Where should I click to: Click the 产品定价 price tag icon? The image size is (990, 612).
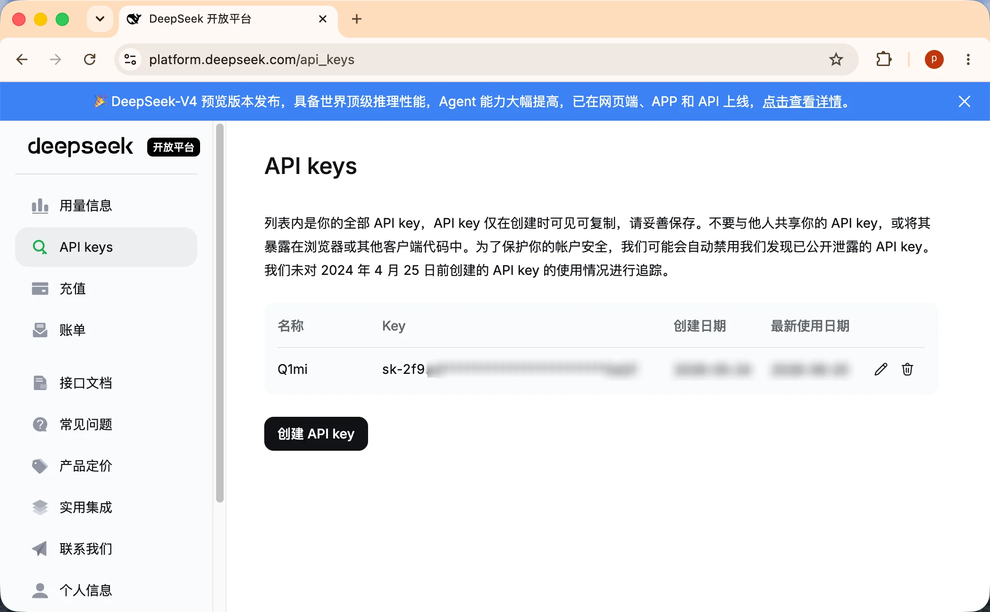tap(40, 466)
